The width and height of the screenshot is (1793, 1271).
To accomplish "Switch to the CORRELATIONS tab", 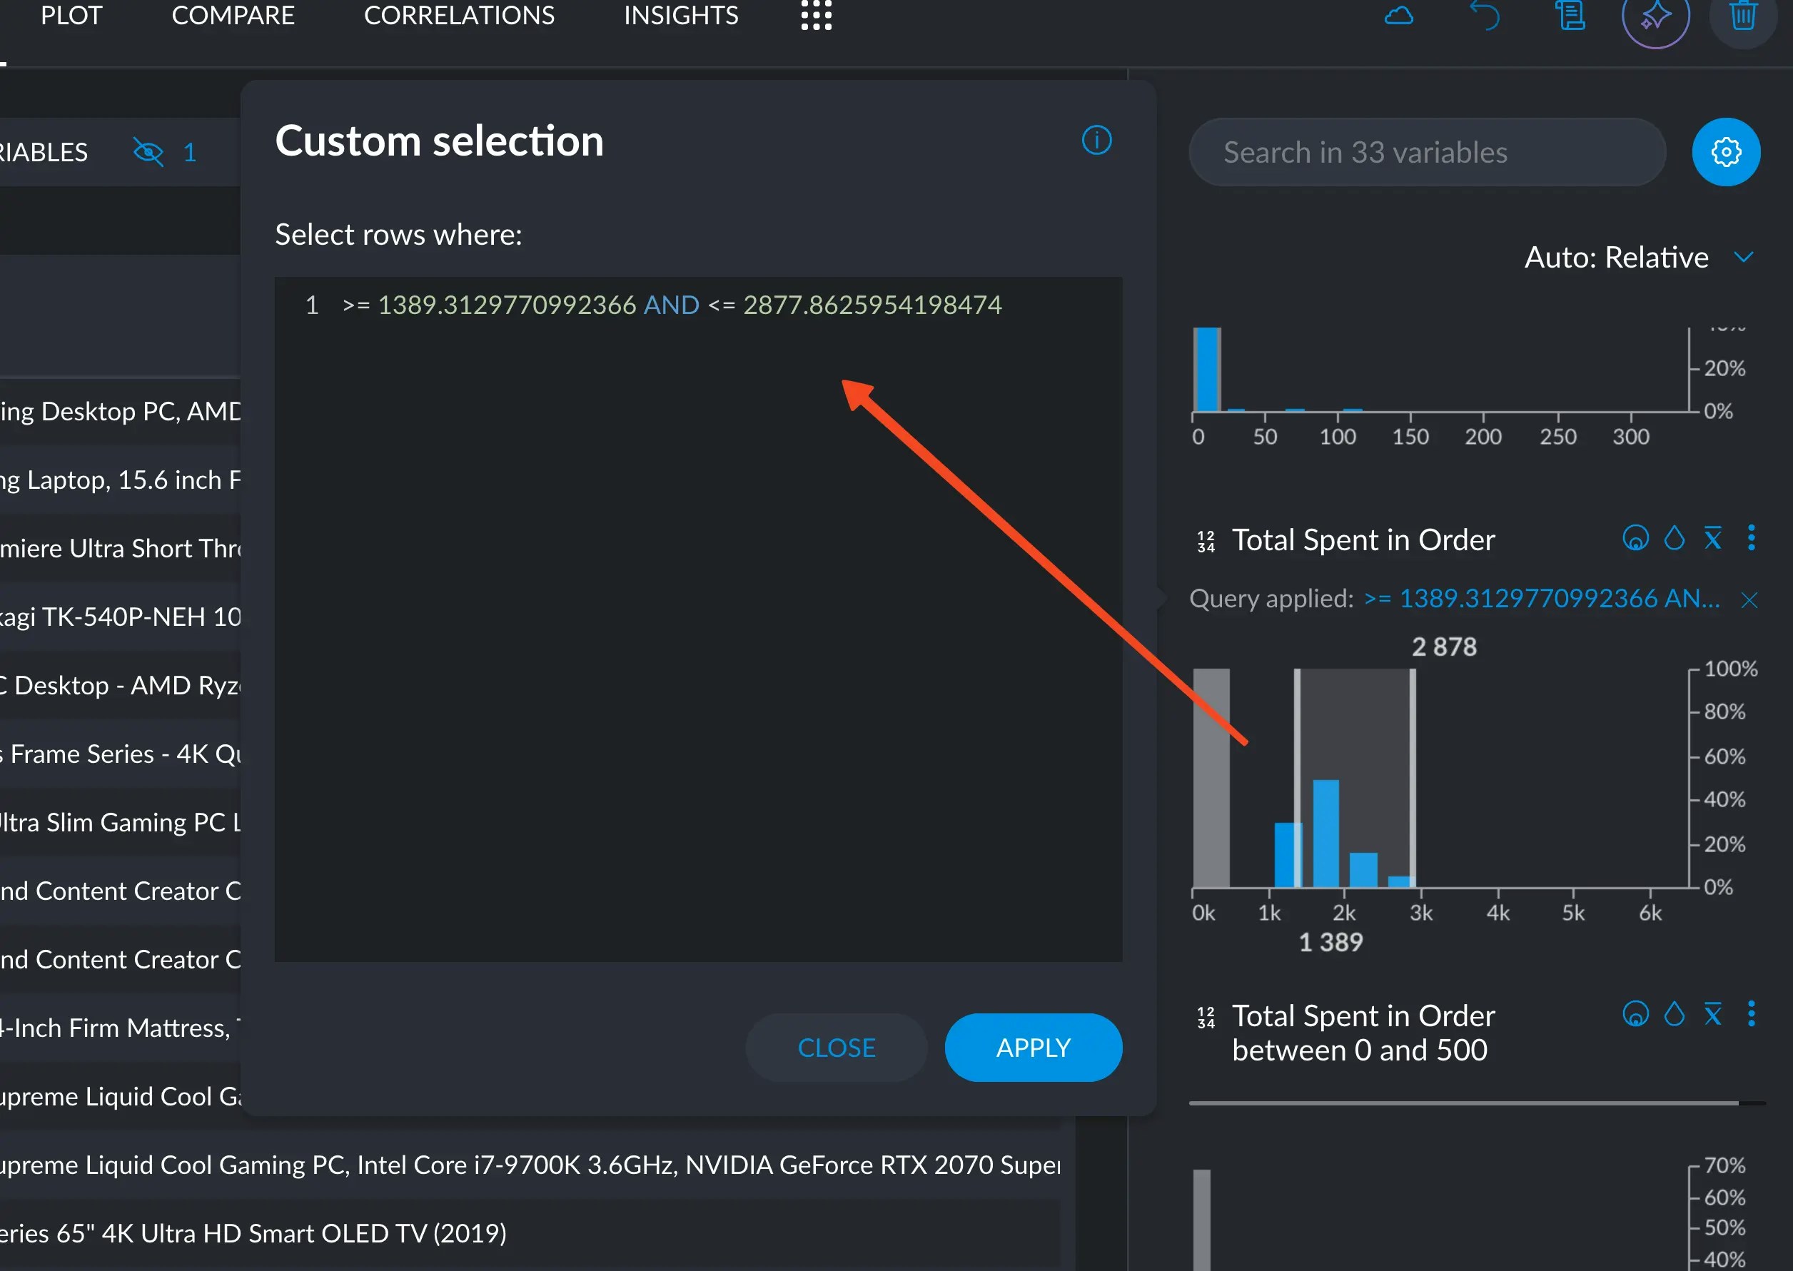I will [459, 16].
